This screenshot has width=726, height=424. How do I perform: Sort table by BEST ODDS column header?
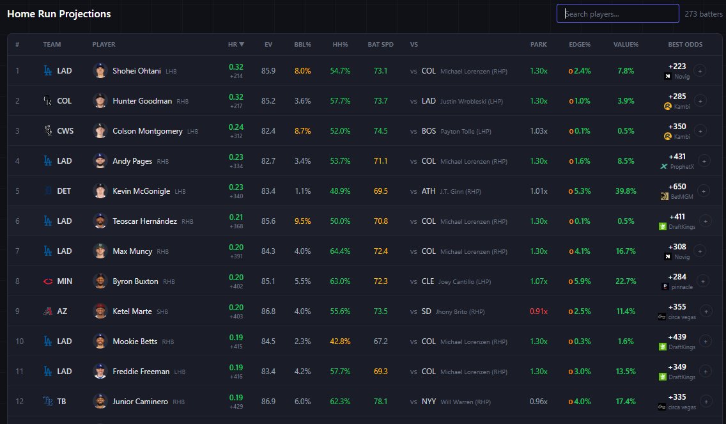coord(685,45)
